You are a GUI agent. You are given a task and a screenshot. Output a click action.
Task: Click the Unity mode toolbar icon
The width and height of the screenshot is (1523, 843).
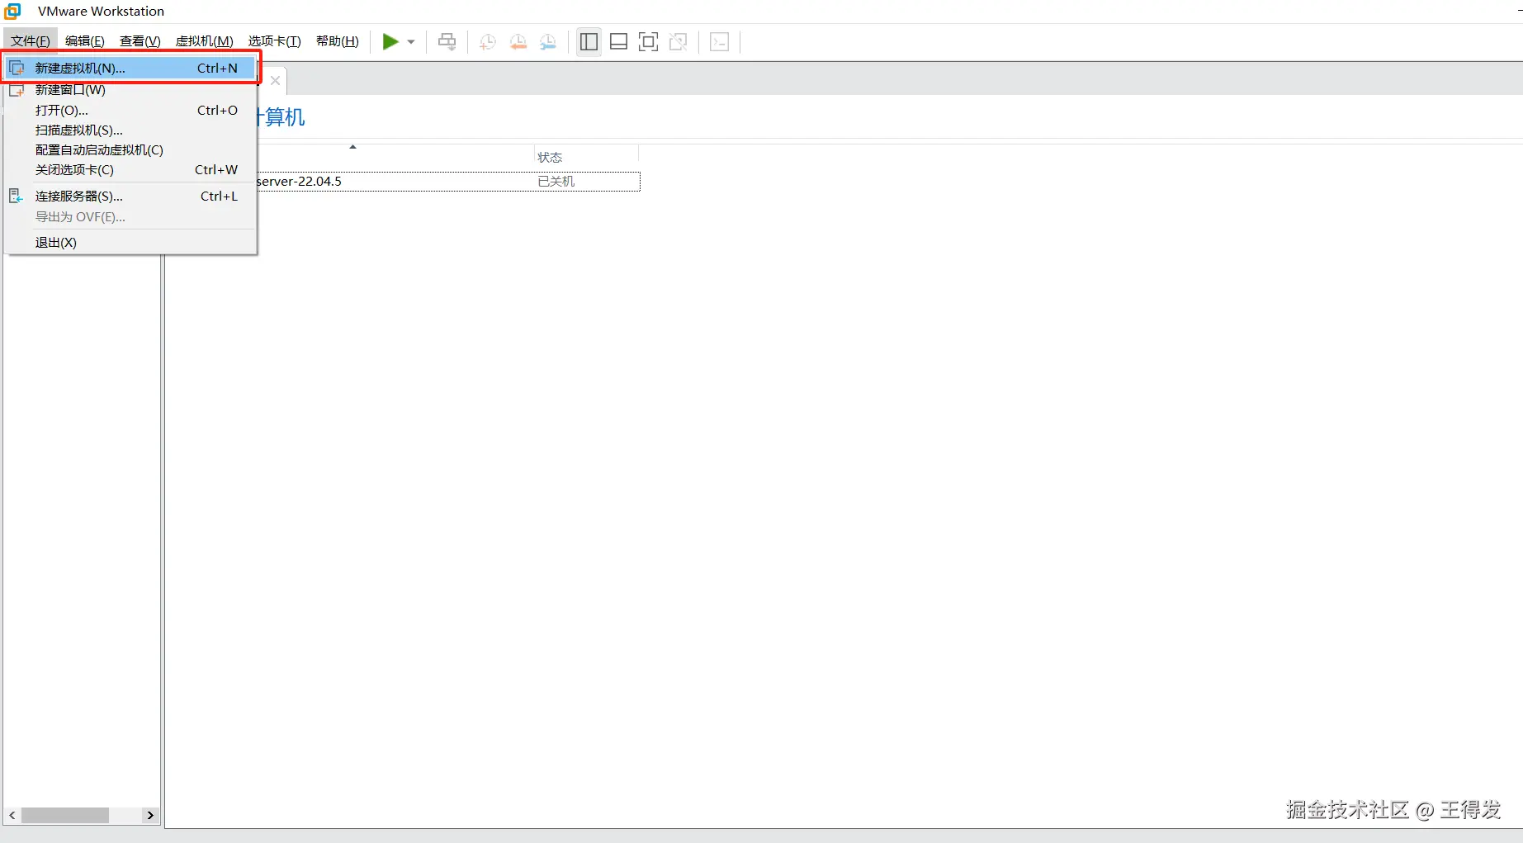tap(678, 41)
